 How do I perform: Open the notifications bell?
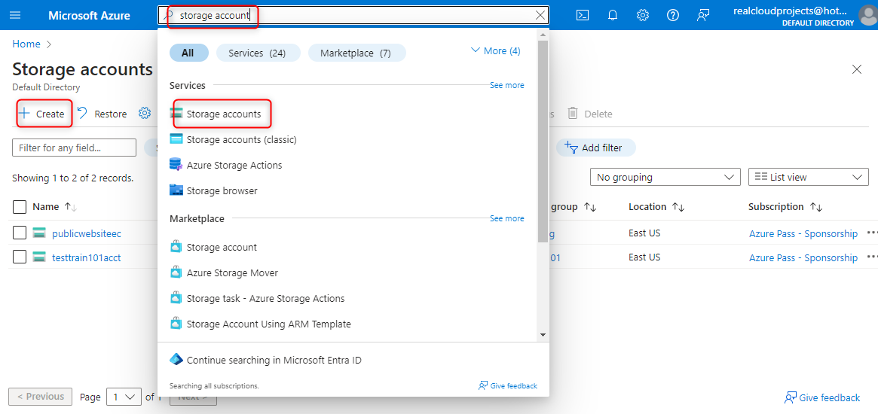tap(613, 15)
